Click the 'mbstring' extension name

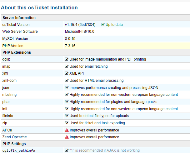coord(9,95)
